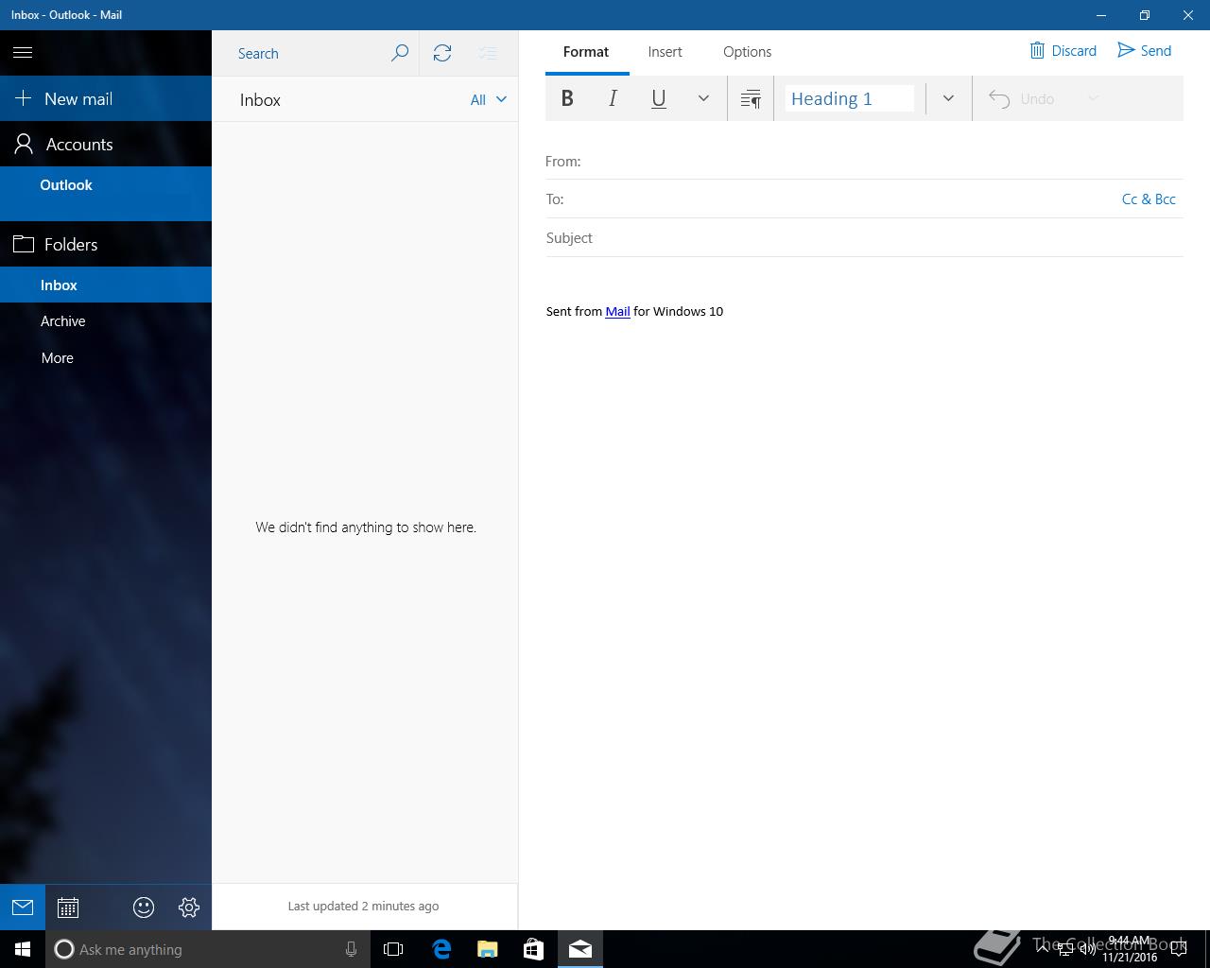This screenshot has height=968, width=1210.
Task: Click the From field
Action: tap(864, 162)
